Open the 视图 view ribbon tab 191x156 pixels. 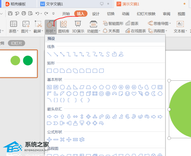(x=181, y=14)
